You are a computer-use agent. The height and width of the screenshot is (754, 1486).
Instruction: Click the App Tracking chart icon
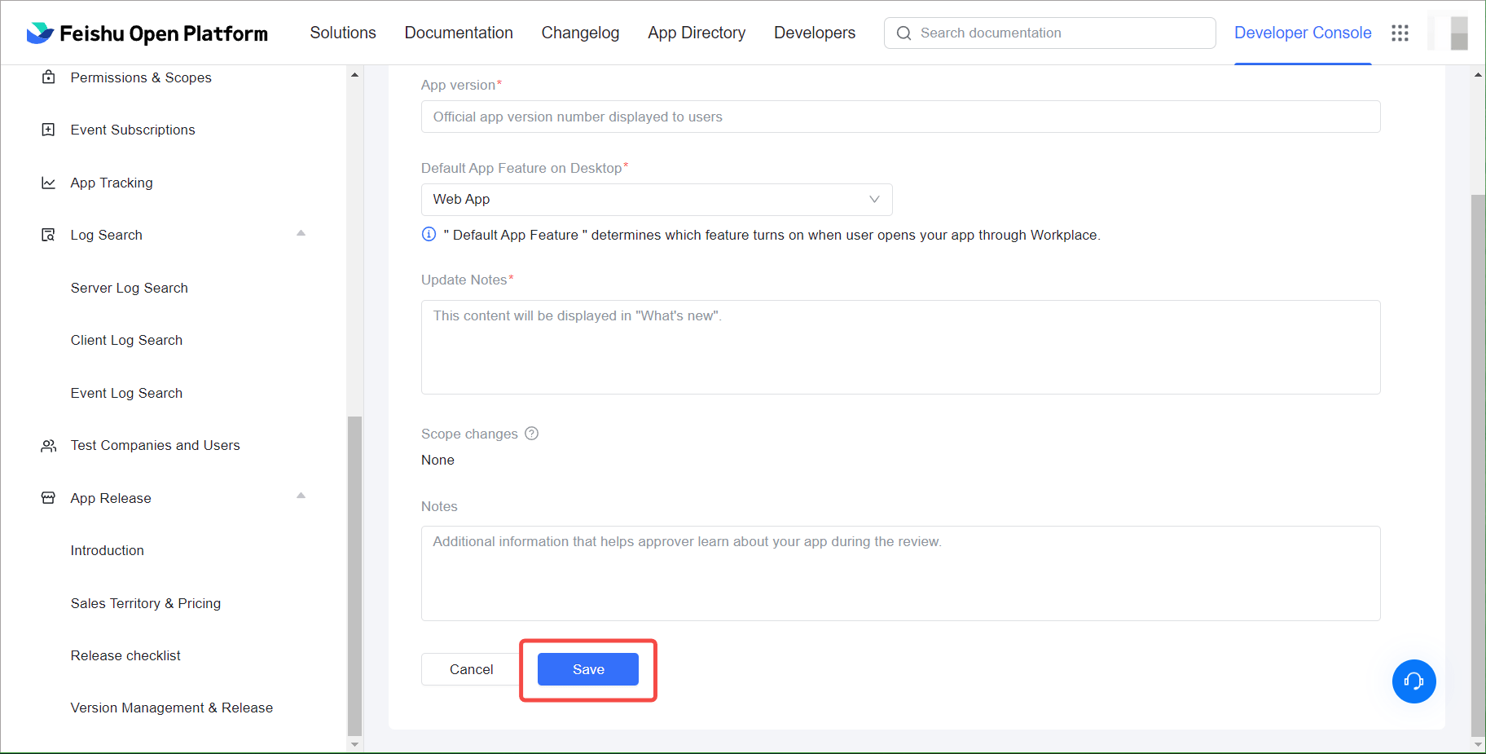[x=49, y=183]
